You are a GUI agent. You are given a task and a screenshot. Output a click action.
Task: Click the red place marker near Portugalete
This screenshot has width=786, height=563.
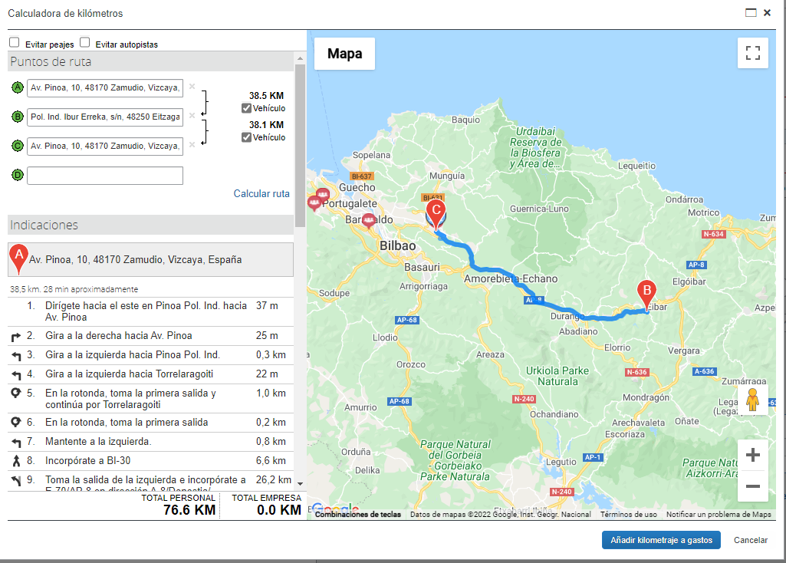tap(322, 195)
